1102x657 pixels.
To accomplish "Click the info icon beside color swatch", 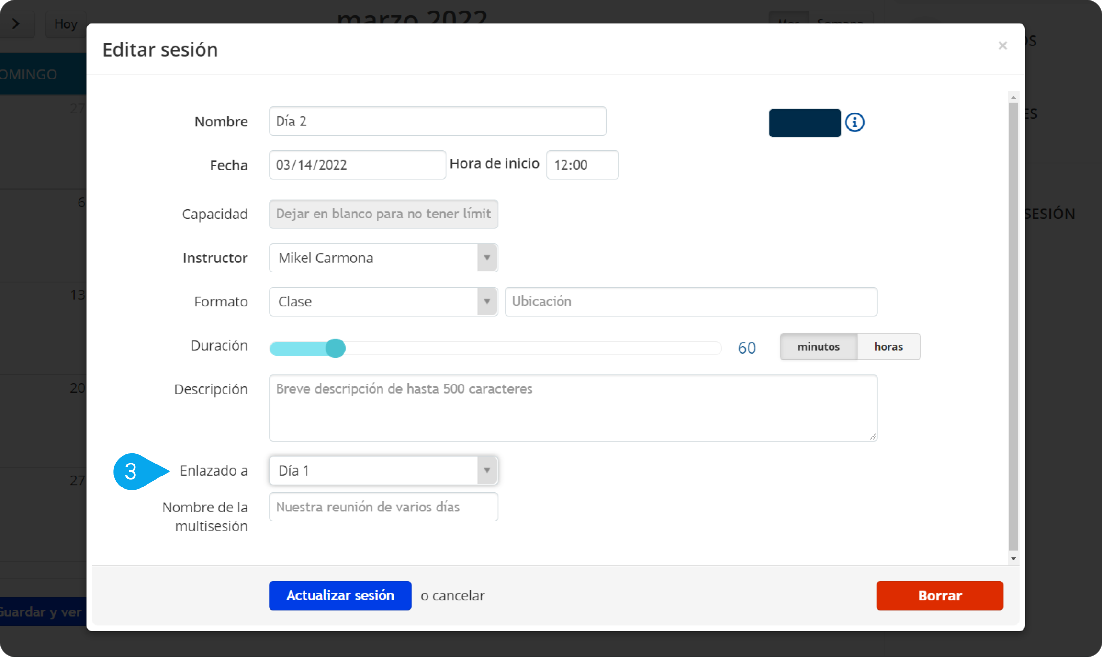I will [x=855, y=123].
